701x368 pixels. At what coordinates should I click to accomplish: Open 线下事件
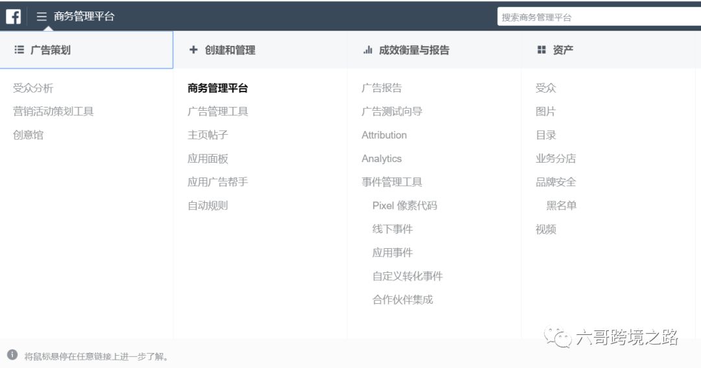tap(393, 229)
